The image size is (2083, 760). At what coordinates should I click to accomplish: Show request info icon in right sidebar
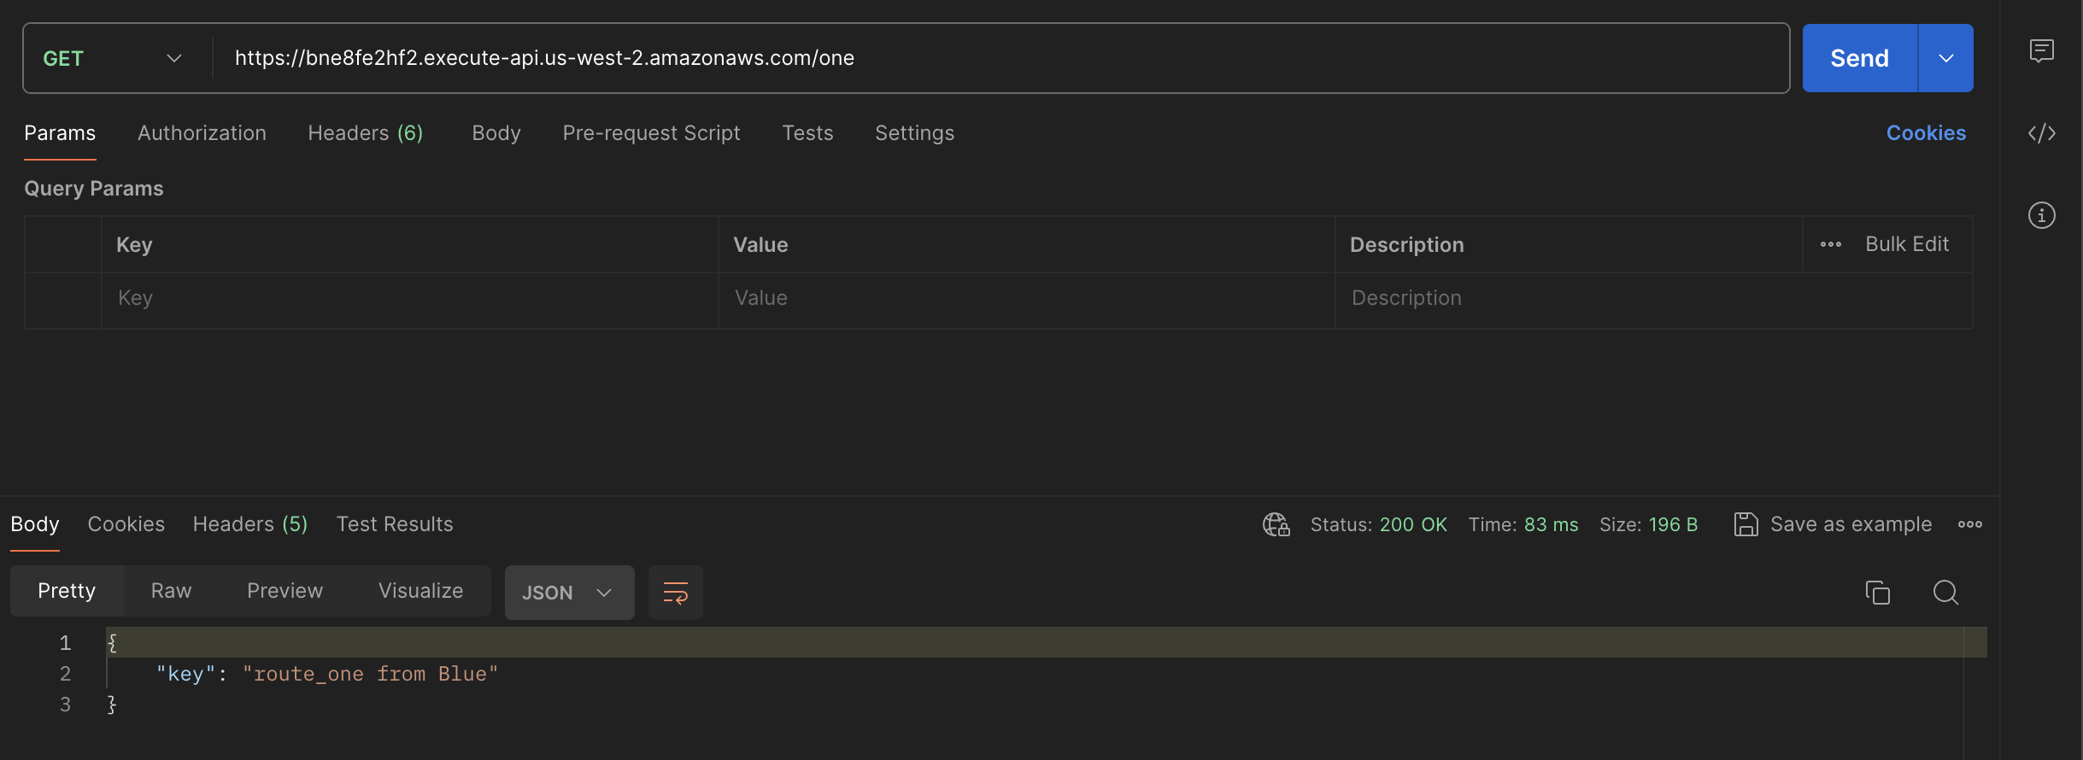click(x=2041, y=215)
